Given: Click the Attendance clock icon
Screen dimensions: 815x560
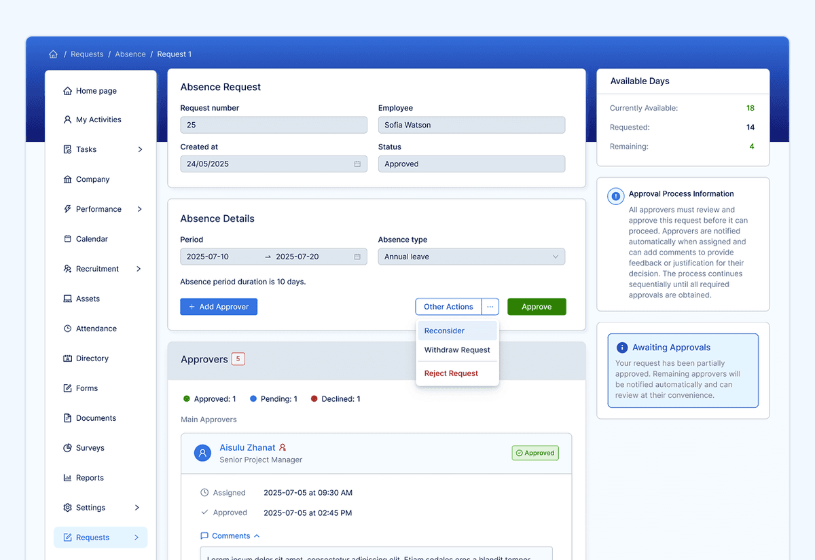Looking at the screenshot, I should 67,329.
